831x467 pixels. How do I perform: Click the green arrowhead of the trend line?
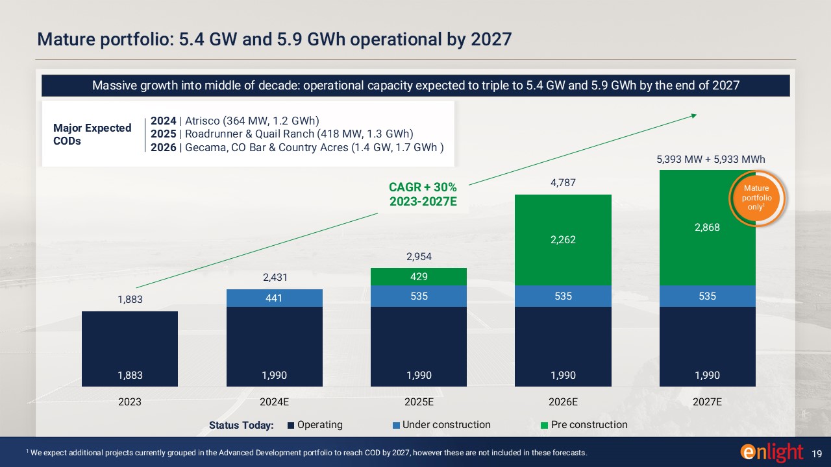tap(693, 115)
